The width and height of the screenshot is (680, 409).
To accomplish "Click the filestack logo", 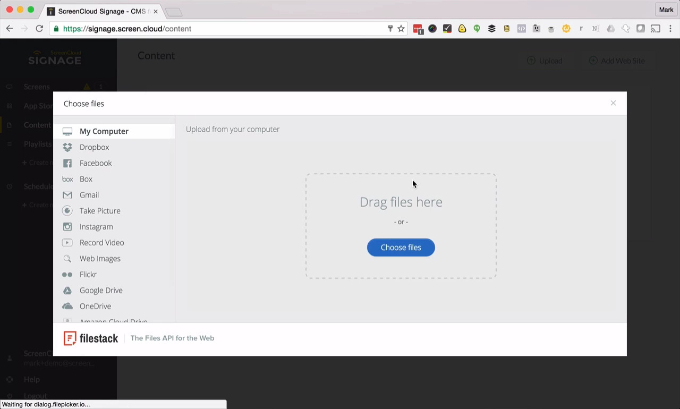I will pyautogui.click(x=91, y=338).
